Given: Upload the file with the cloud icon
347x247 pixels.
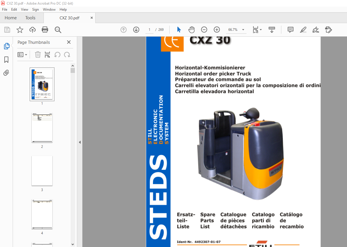Looking at the screenshot, I should click(x=33, y=30).
